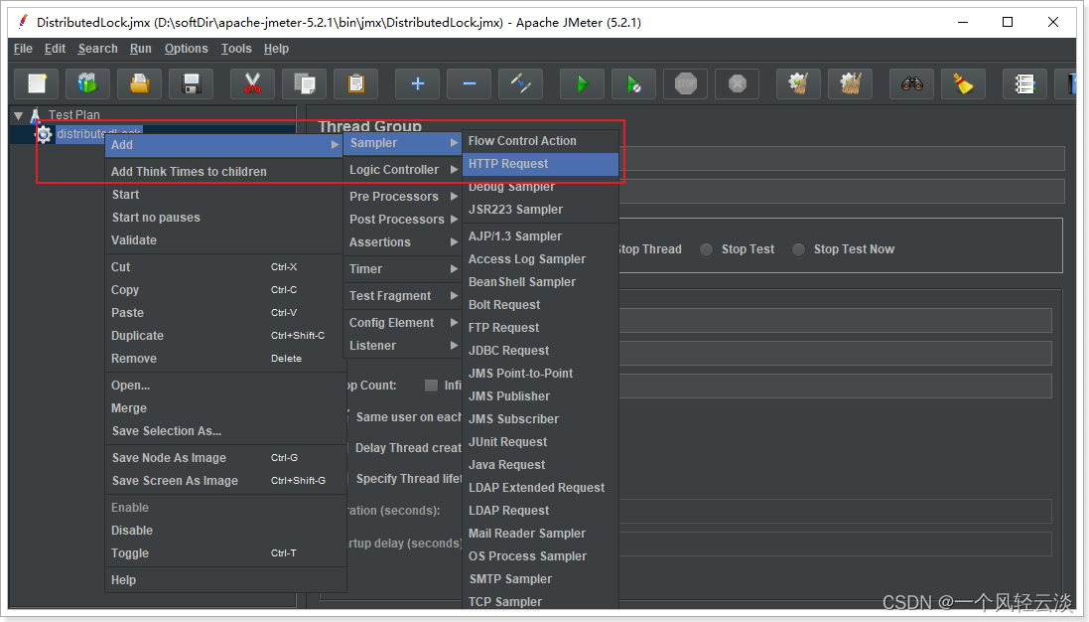Open the Tools menu

coord(236,49)
